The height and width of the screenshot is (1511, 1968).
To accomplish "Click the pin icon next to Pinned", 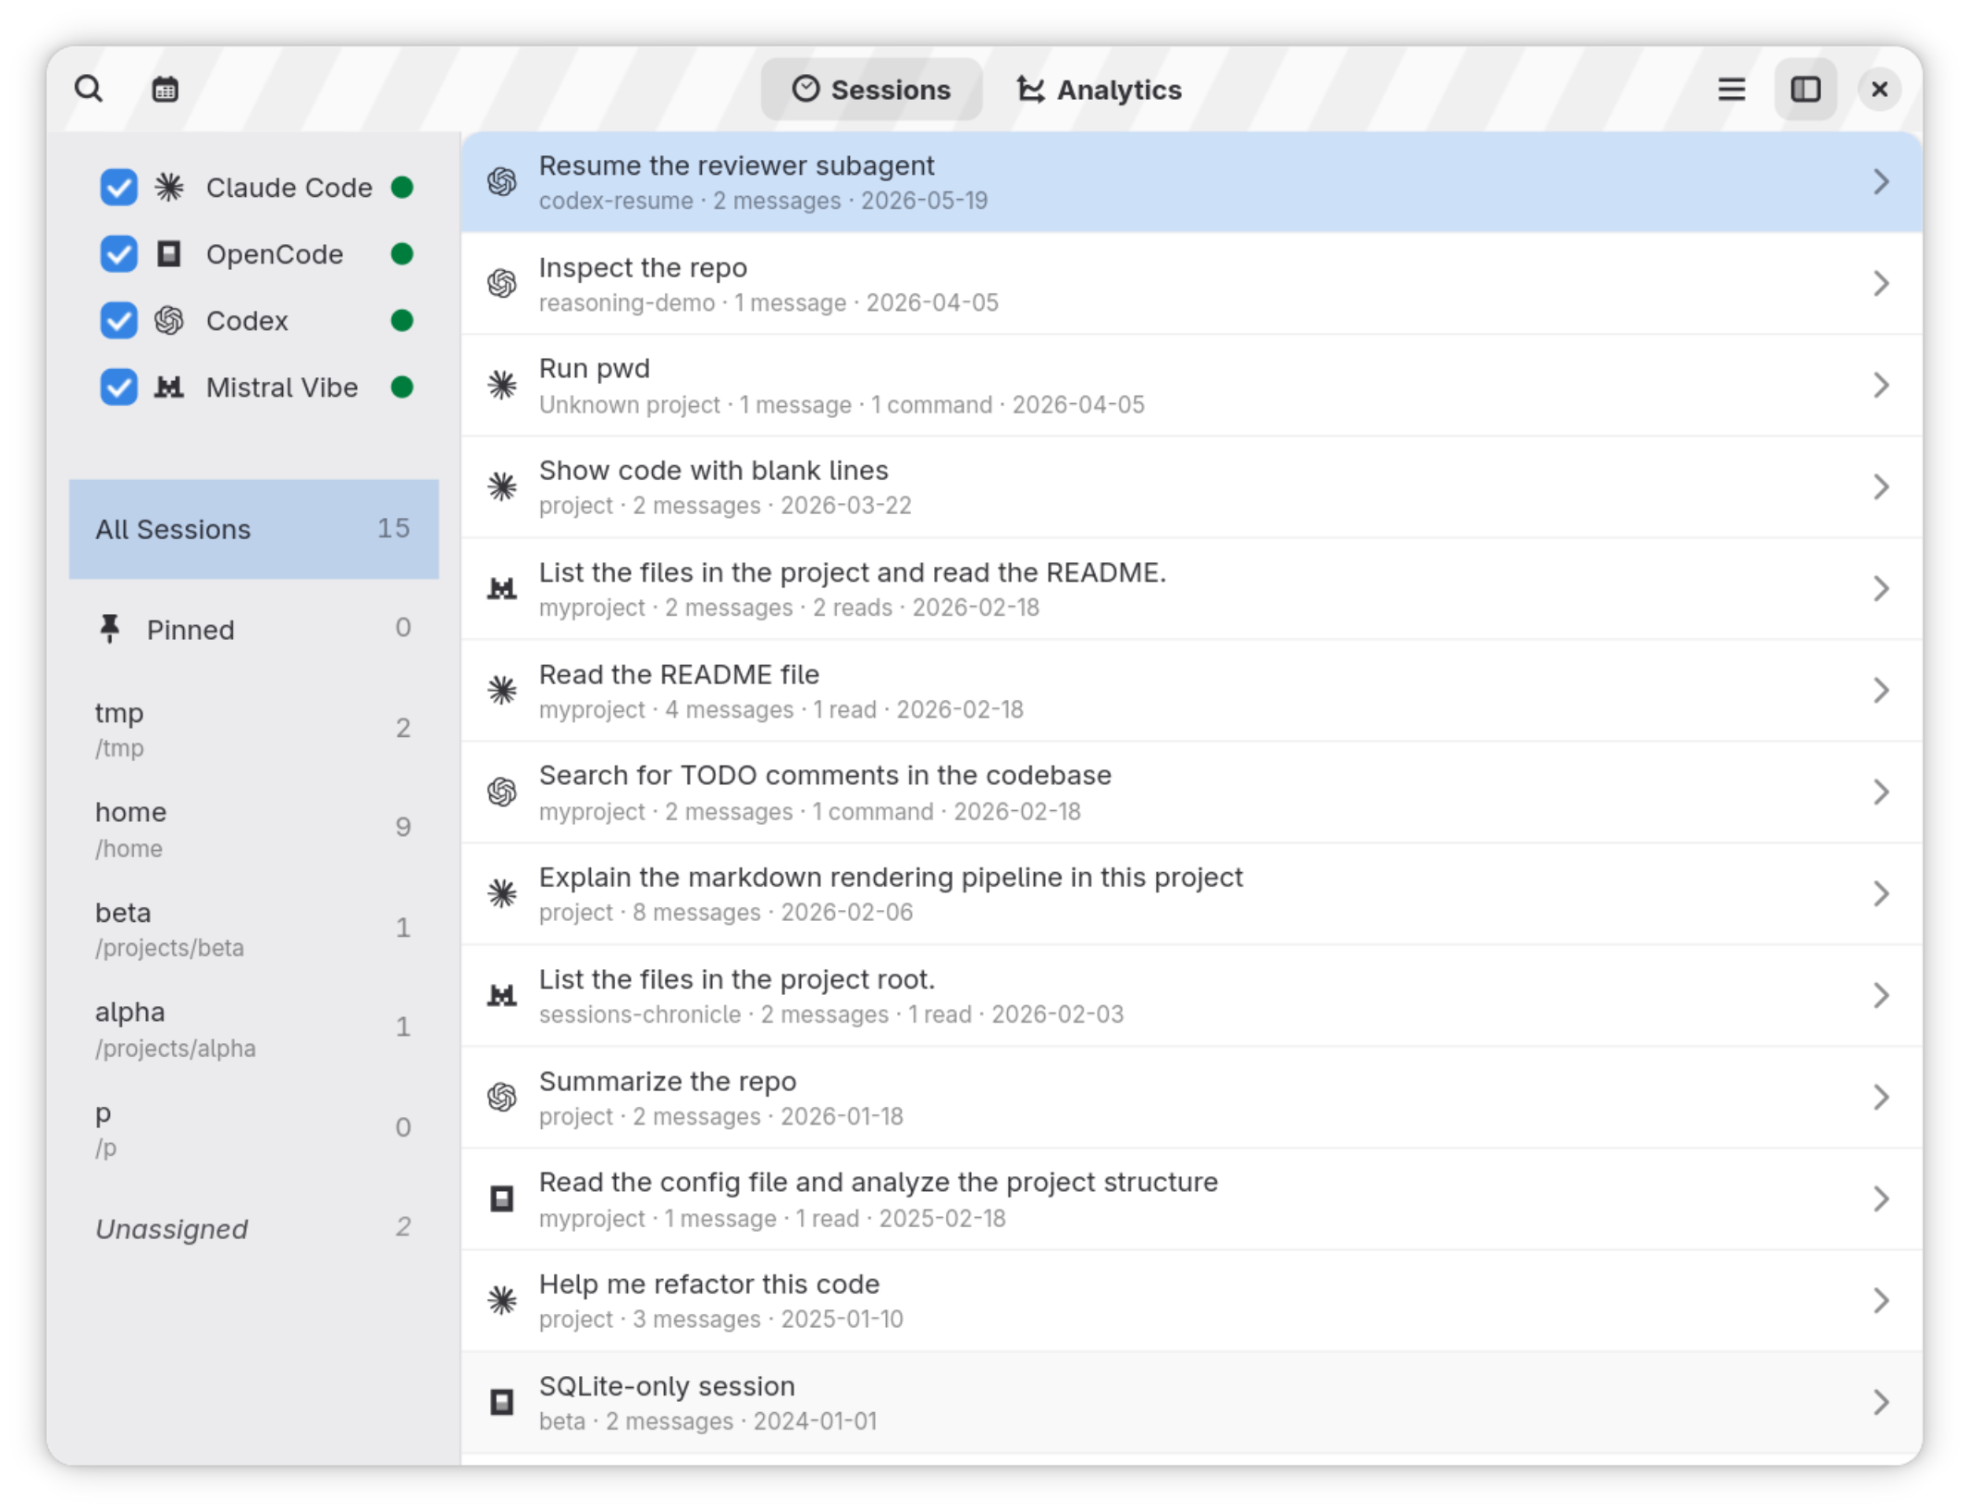I will coord(110,630).
